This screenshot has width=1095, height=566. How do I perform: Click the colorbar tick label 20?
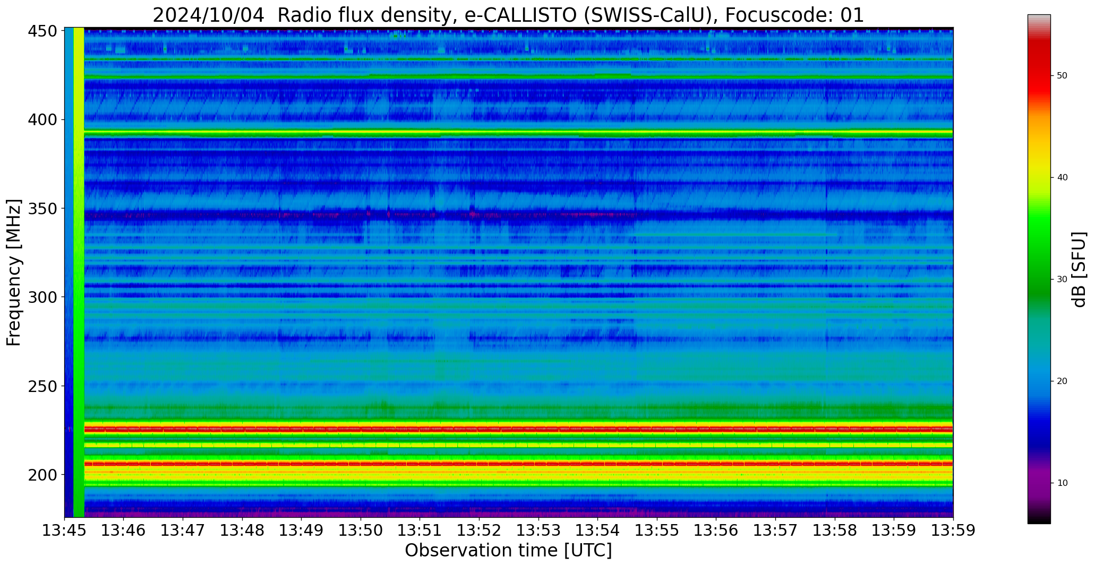coord(1062,381)
